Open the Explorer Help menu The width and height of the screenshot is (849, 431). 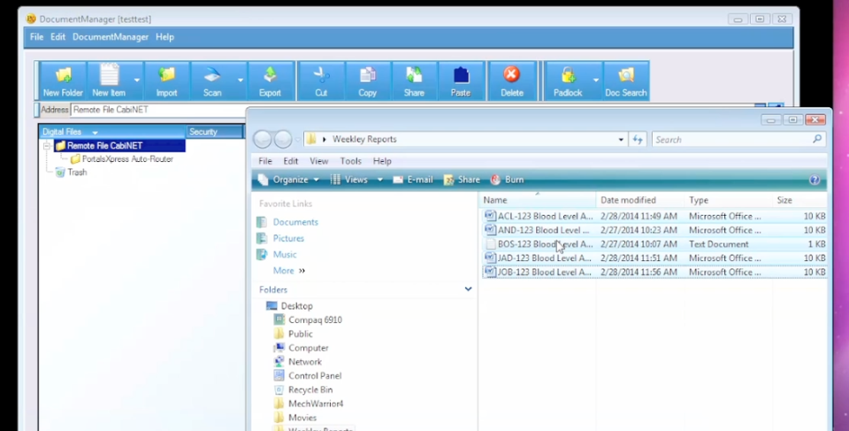point(382,161)
